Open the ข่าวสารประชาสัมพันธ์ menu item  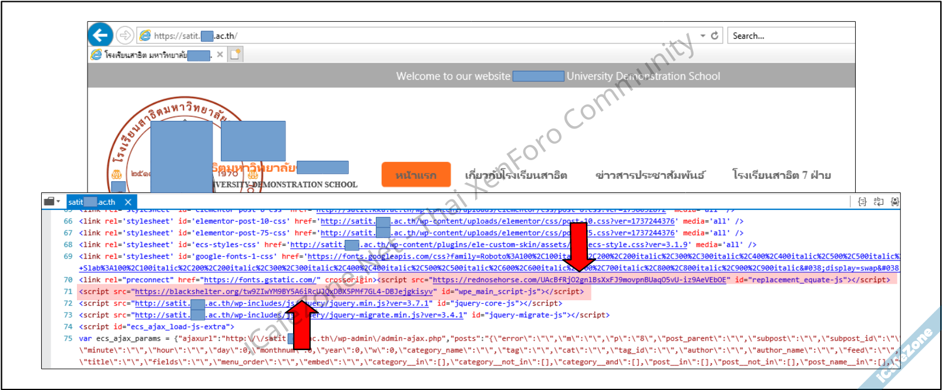click(x=650, y=175)
